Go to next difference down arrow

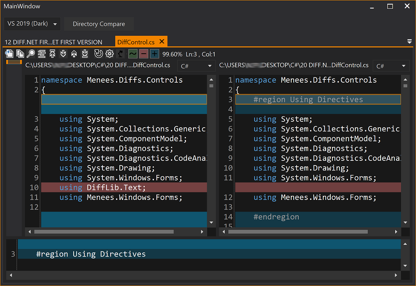63,54
